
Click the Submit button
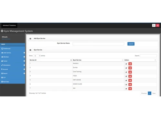(131, 44)
